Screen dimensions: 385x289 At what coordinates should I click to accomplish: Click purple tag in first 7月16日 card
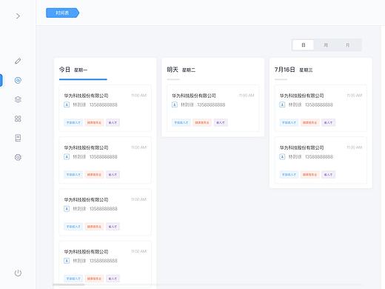pos(328,122)
